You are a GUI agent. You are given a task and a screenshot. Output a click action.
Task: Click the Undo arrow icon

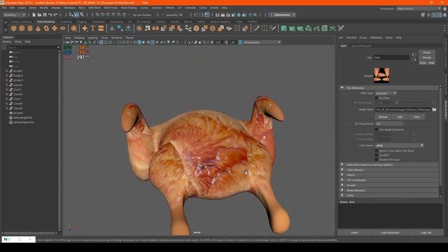50,15
